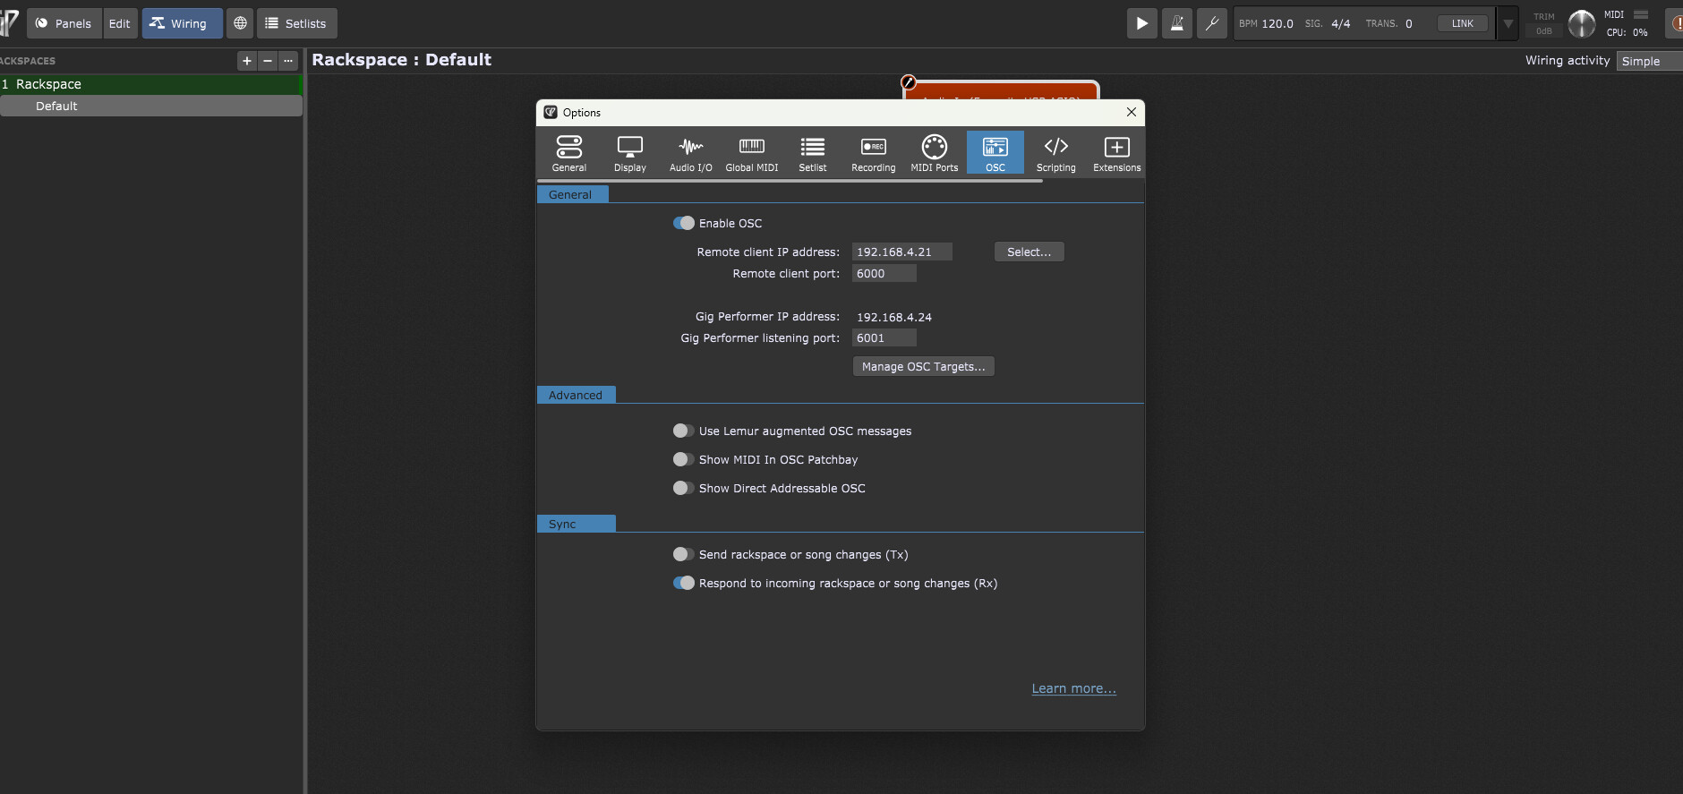Edit the Remote client IP address field
1683x794 pixels.
coord(902,252)
